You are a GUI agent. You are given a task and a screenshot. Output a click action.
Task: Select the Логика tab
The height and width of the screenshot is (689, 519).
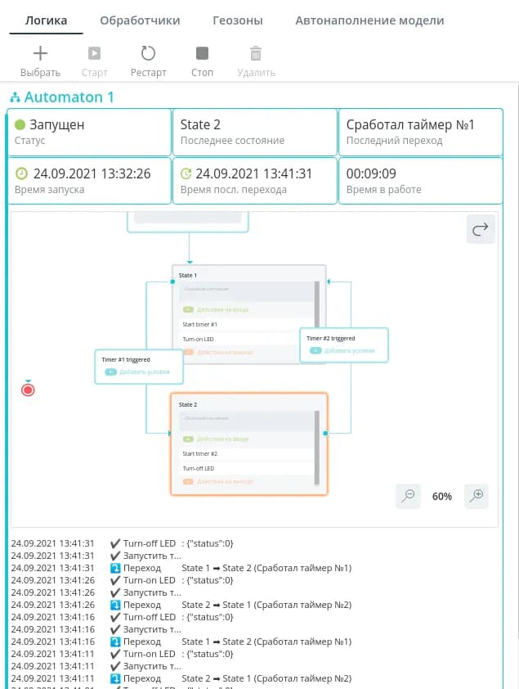click(46, 20)
